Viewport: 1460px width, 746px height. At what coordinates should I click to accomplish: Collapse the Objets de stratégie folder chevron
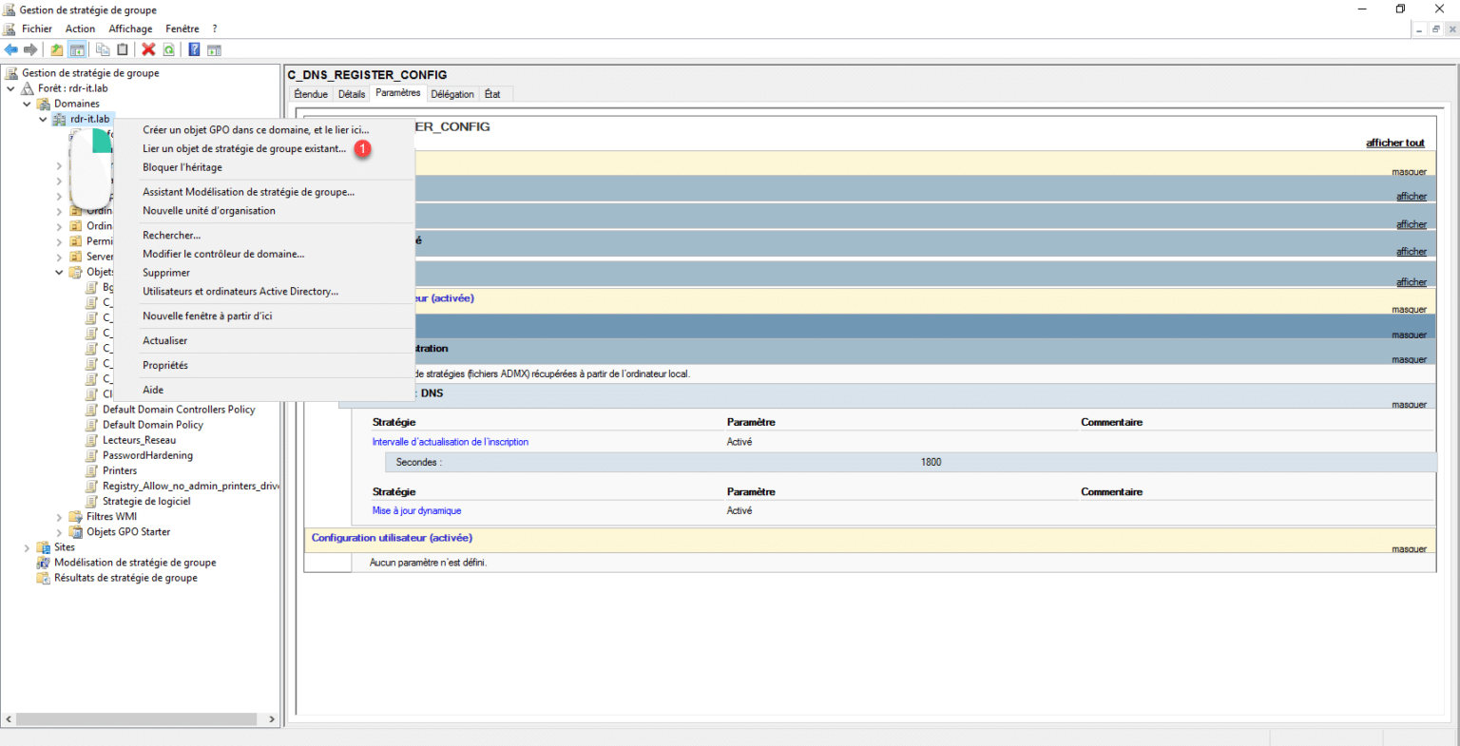click(x=59, y=272)
